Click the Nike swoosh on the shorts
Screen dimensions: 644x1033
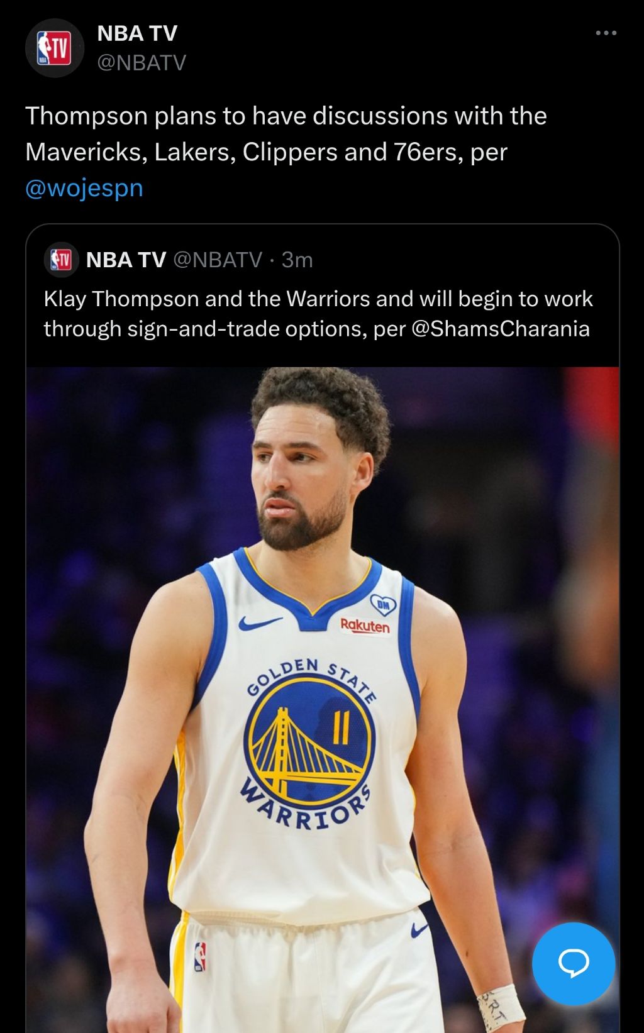pyautogui.click(x=419, y=929)
